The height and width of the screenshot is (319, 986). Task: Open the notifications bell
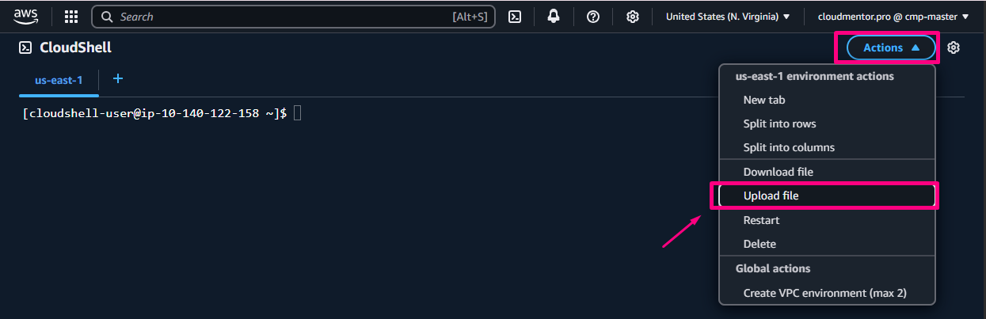(554, 17)
